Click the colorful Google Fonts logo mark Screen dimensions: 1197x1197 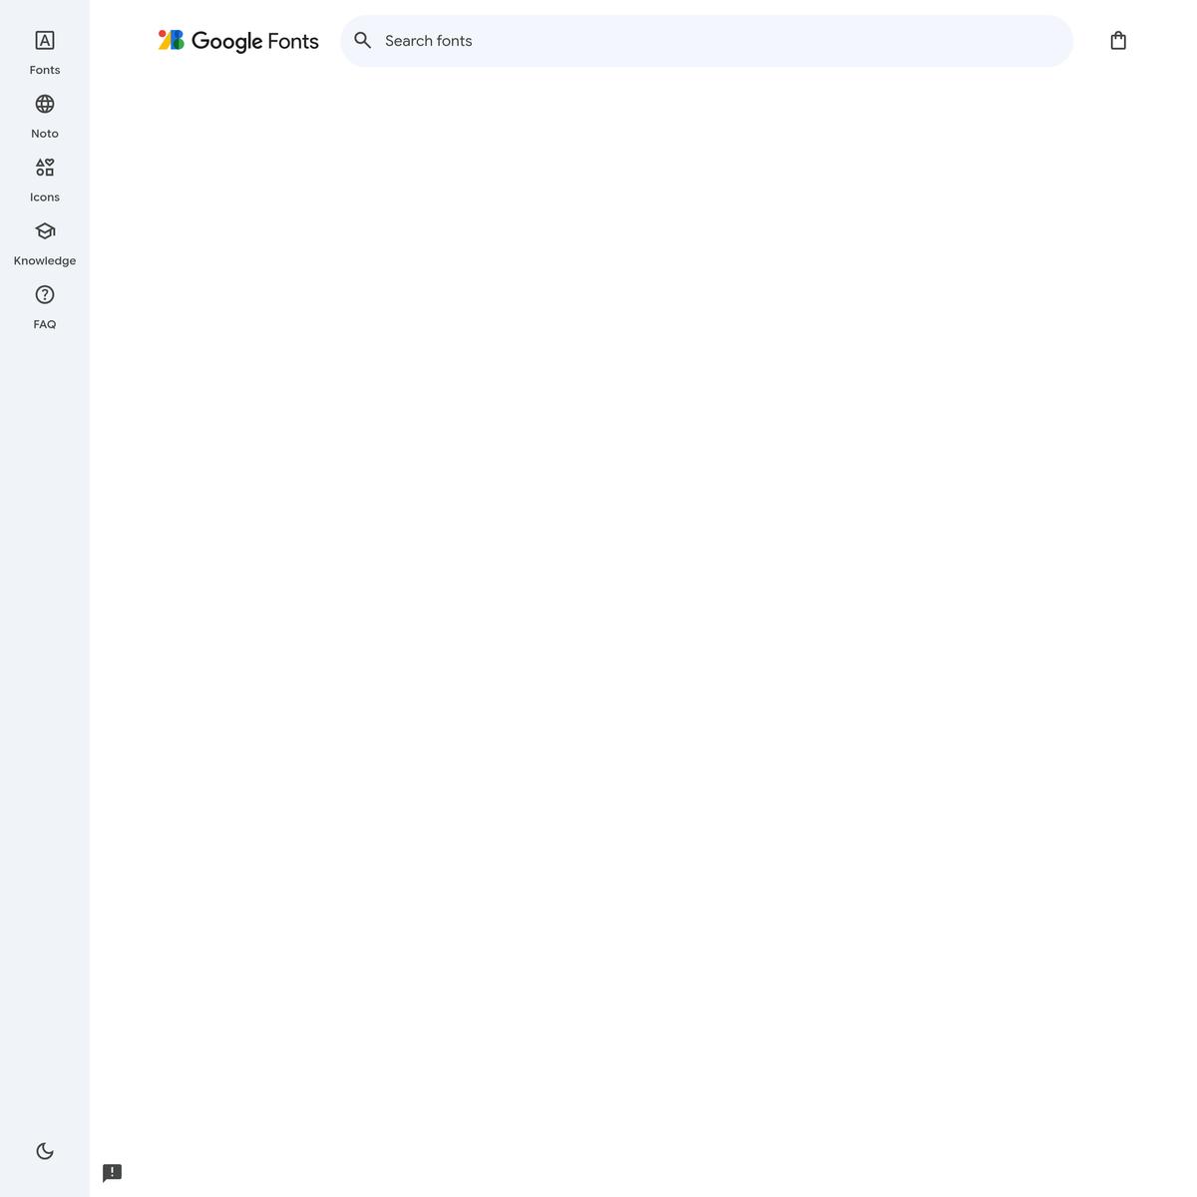(172, 40)
